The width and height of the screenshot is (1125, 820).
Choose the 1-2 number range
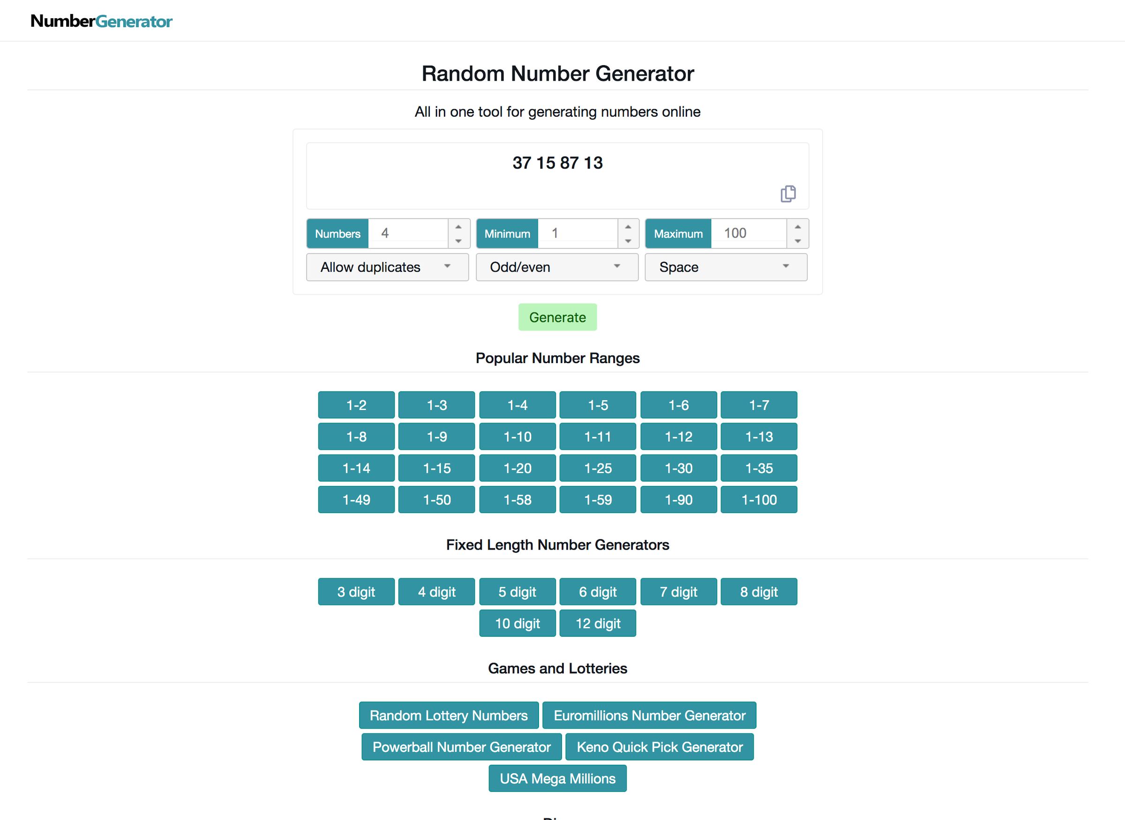click(356, 404)
